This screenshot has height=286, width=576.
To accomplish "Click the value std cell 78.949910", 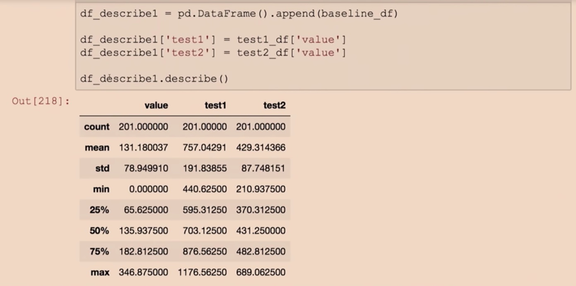I will coord(146,168).
